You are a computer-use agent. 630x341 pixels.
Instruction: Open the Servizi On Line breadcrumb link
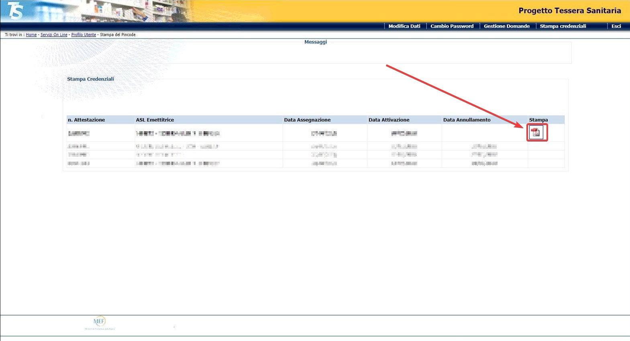point(54,35)
